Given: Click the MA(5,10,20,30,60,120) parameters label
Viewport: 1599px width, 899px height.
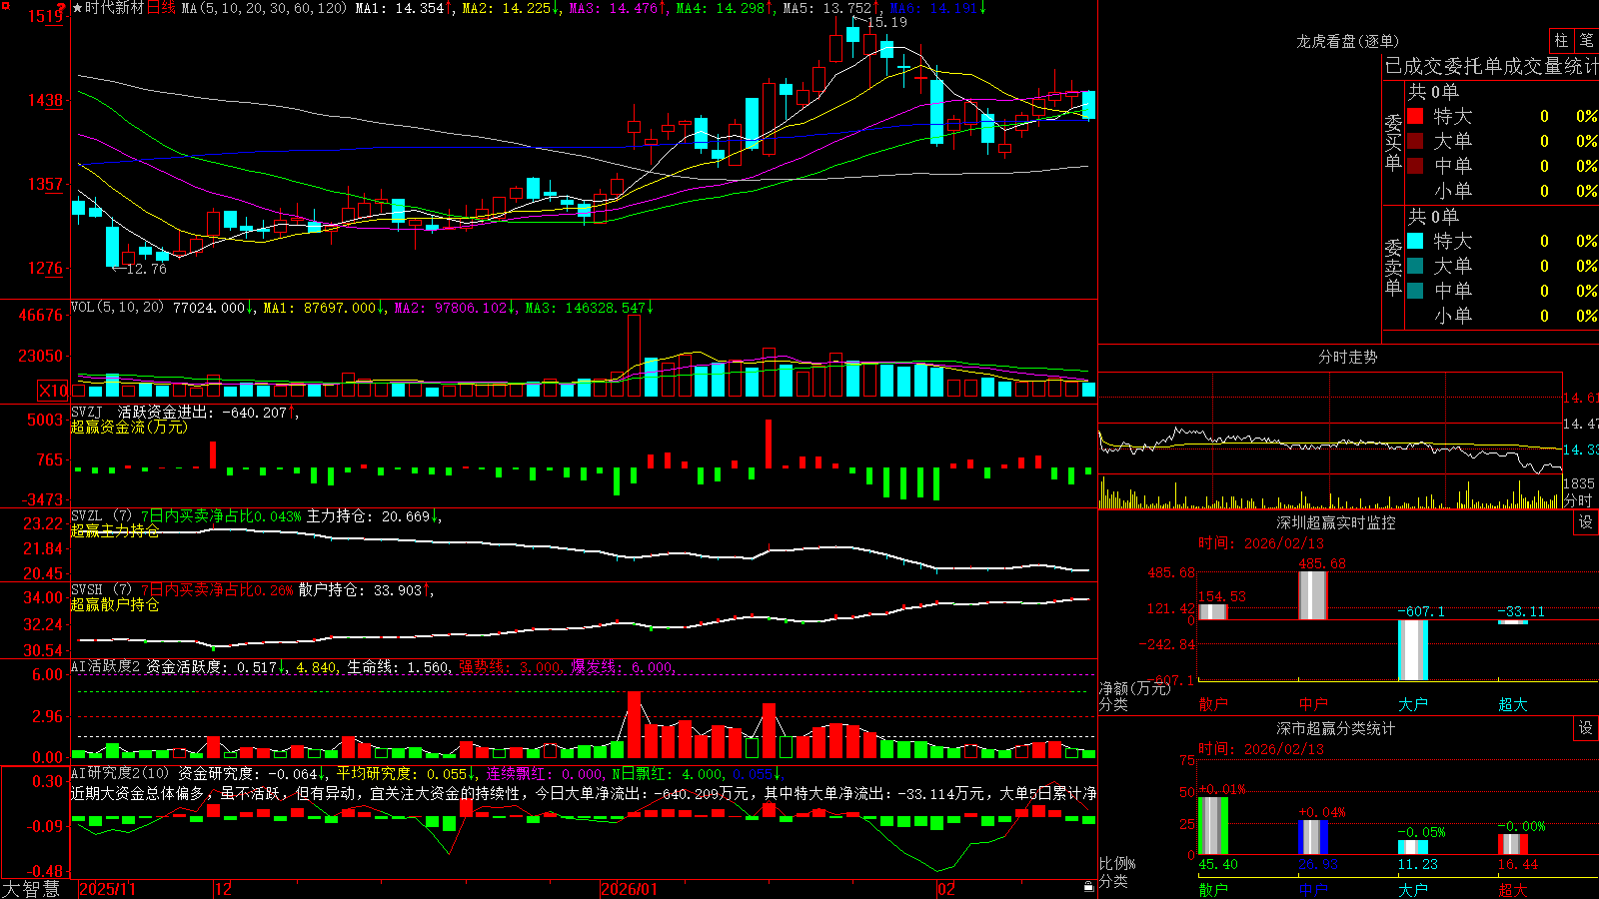Looking at the screenshot, I should click(x=264, y=8).
